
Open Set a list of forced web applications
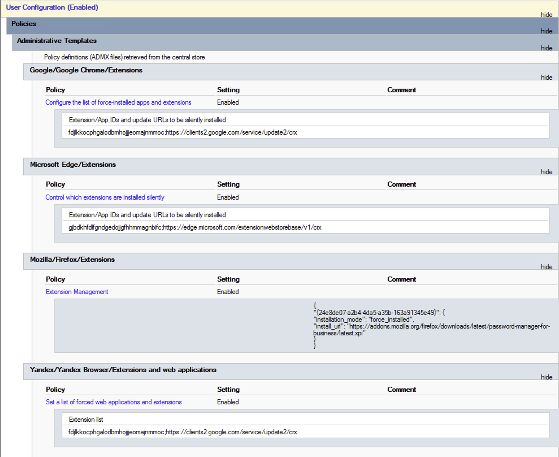[114, 402]
